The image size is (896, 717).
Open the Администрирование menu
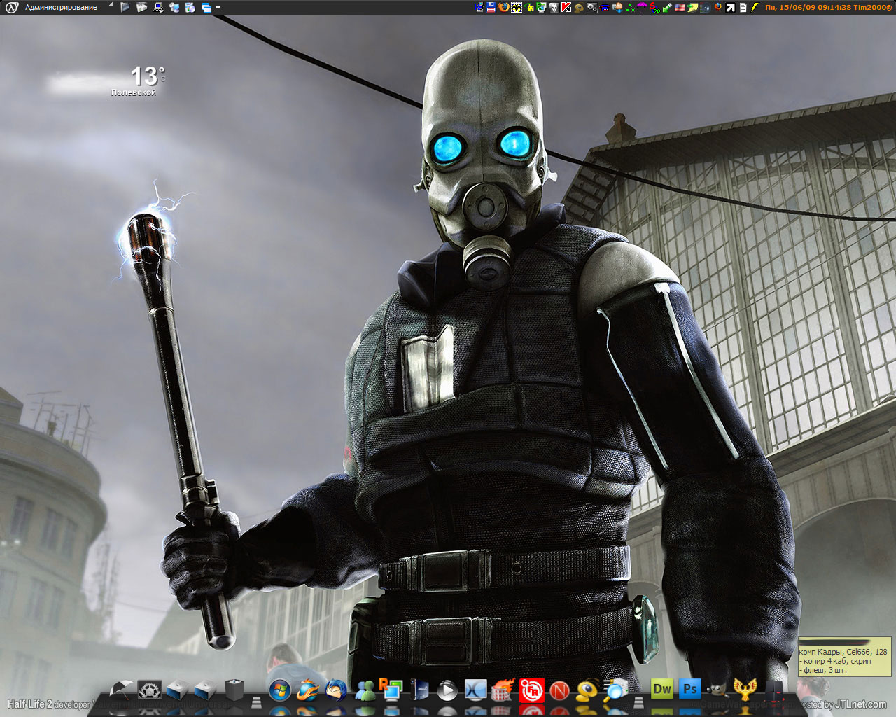61,8
